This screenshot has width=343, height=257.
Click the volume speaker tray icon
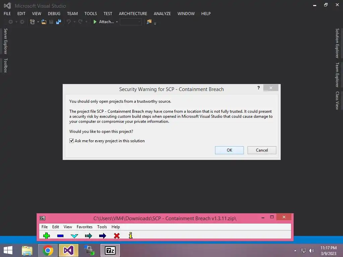click(x=312, y=251)
